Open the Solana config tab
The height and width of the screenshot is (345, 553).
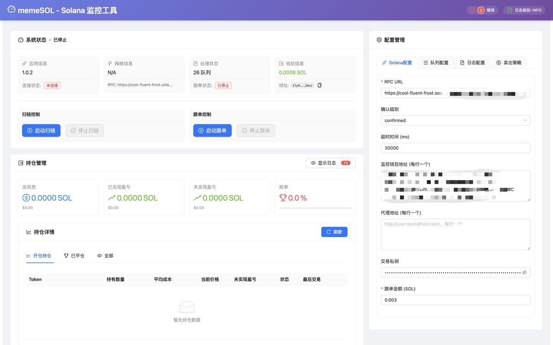[397, 63]
